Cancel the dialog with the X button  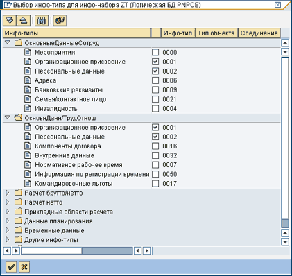tap(24, 267)
